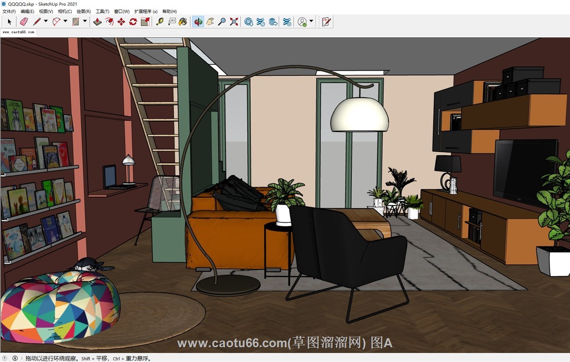Open the 相机(C) camera menu
The image size is (570, 362).
[x=65, y=11]
